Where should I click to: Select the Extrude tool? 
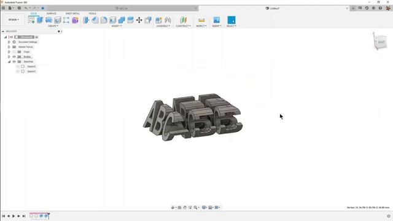40,20
